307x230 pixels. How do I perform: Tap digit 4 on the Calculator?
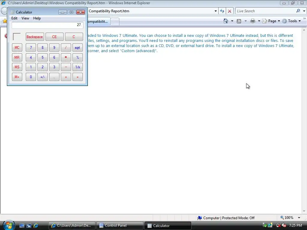pyautogui.click(x=31, y=57)
